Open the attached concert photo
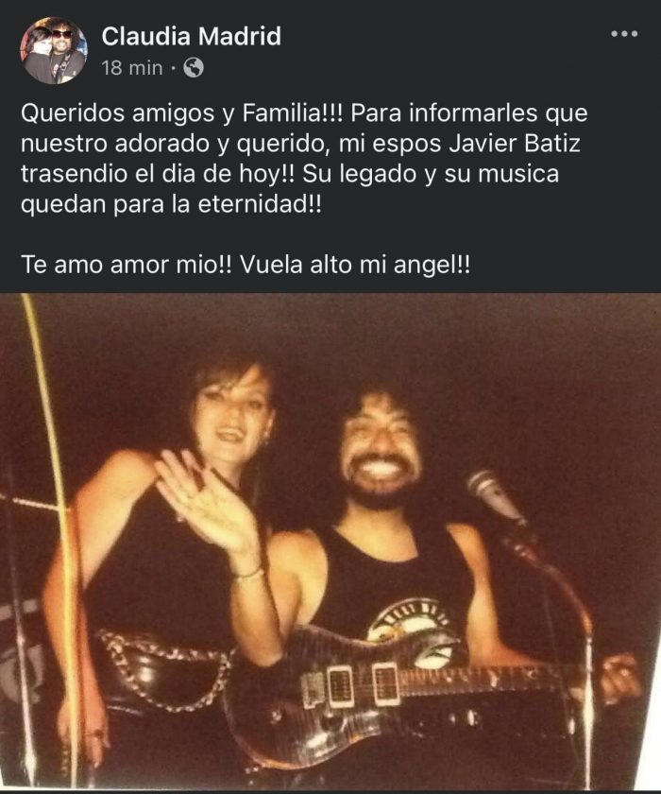661x794 pixels. [x=330, y=542]
